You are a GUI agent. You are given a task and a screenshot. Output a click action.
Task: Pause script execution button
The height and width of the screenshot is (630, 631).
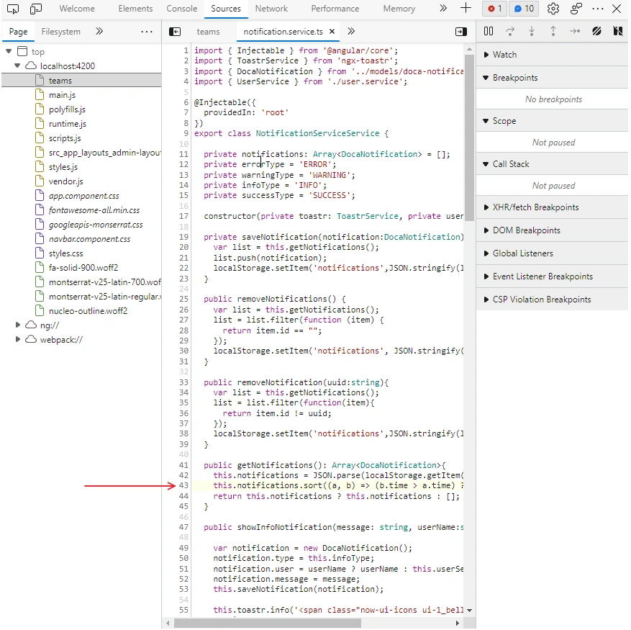[488, 32]
